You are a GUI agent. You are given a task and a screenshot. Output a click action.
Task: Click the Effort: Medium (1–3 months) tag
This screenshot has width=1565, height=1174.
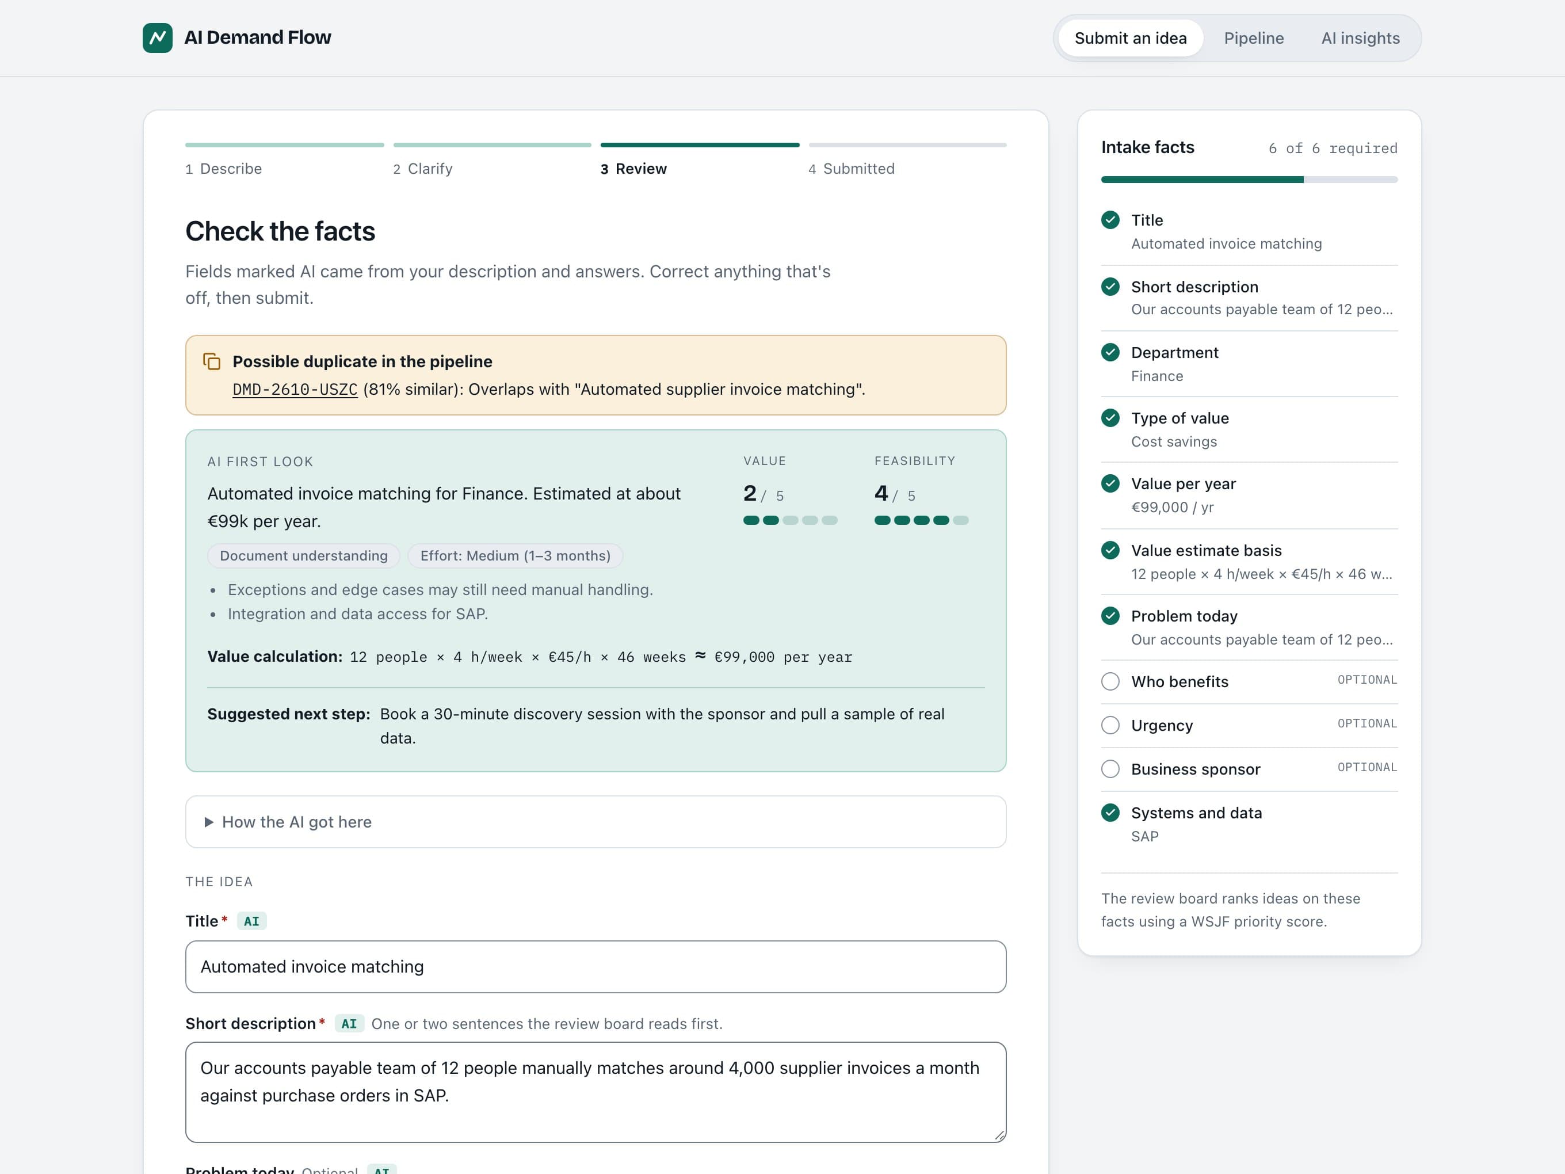pyautogui.click(x=515, y=556)
